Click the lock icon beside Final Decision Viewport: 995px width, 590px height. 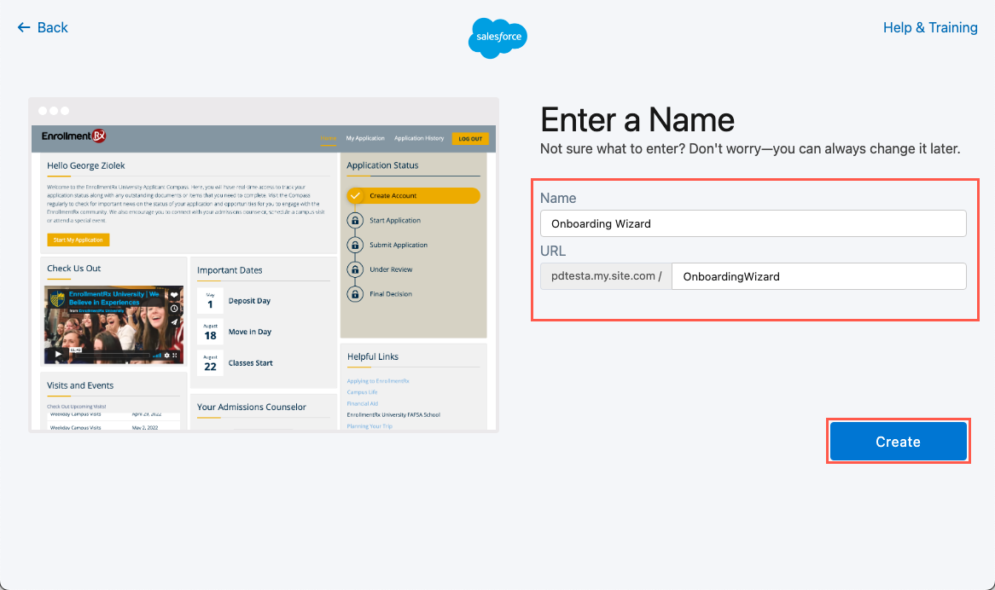pyautogui.click(x=355, y=294)
